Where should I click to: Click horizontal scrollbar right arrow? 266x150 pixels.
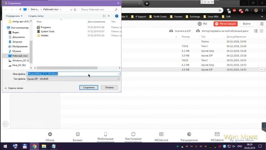click(x=119, y=68)
